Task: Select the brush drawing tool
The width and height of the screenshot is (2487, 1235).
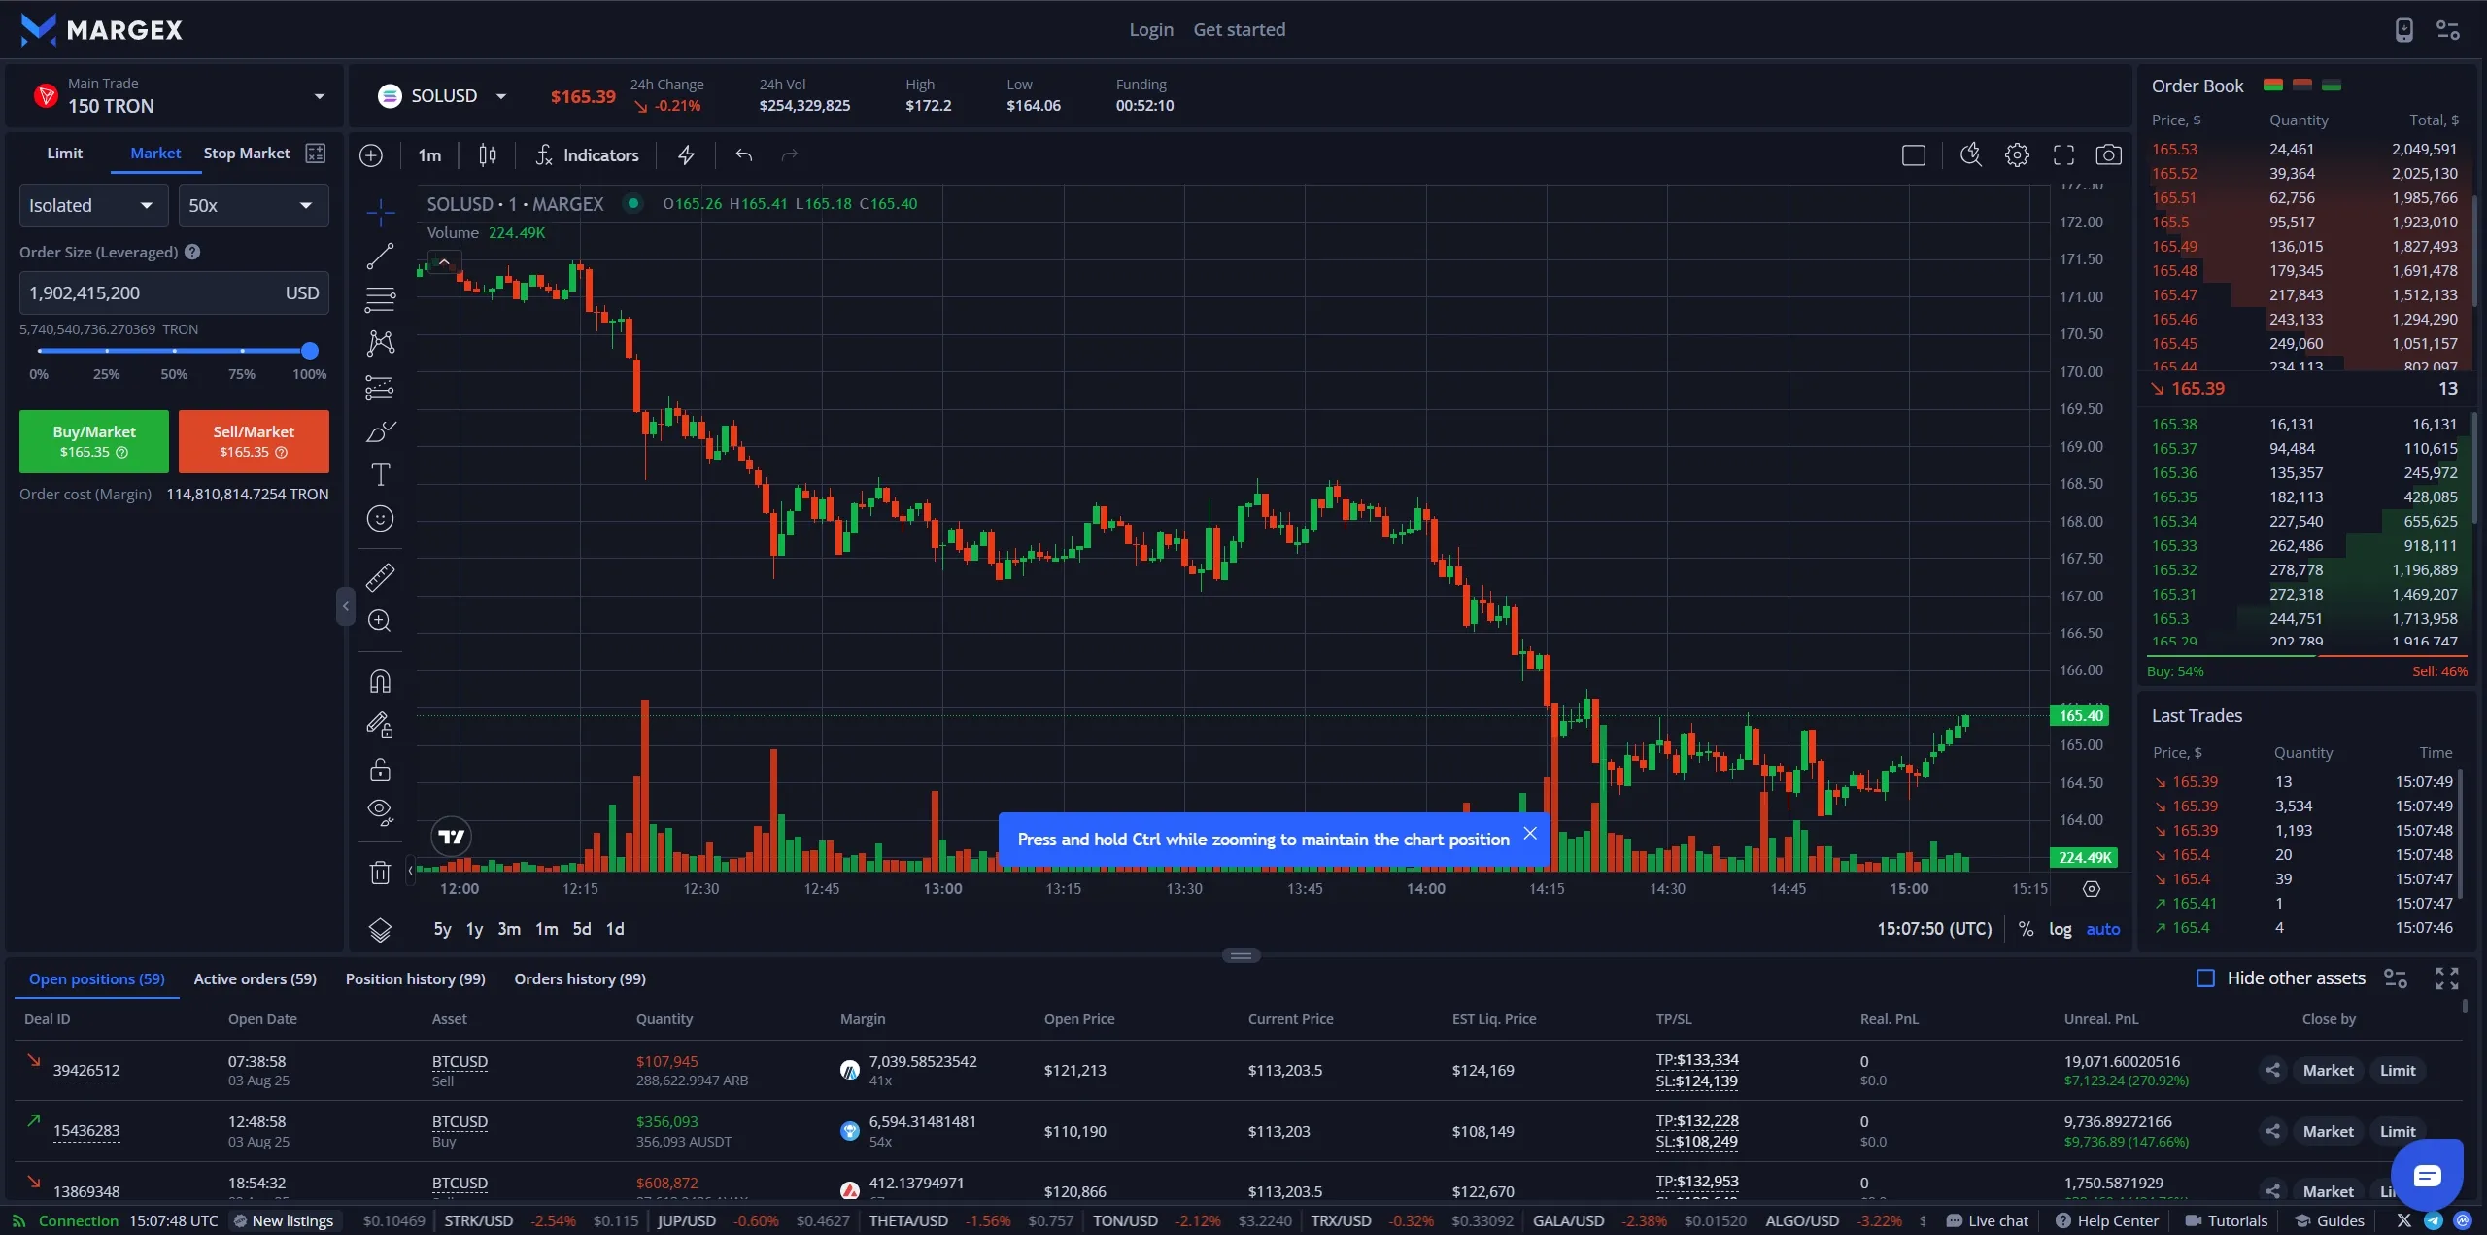Action: click(380, 431)
